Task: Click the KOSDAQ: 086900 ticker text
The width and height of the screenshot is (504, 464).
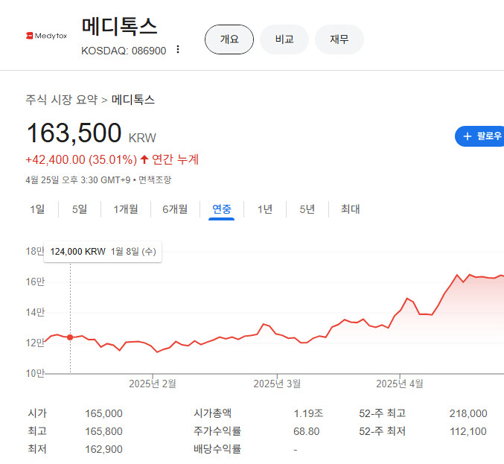Action: [124, 51]
